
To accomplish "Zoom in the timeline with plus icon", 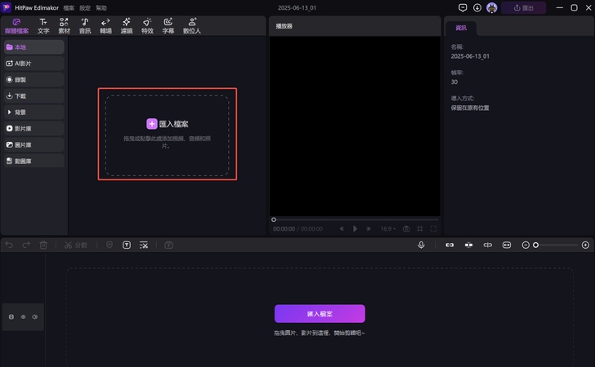I will pyautogui.click(x=585, y=245).
